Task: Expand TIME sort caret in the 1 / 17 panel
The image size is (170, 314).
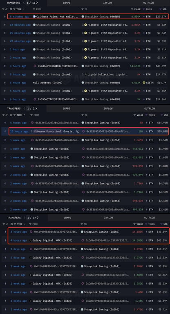Action: (25, 224)
